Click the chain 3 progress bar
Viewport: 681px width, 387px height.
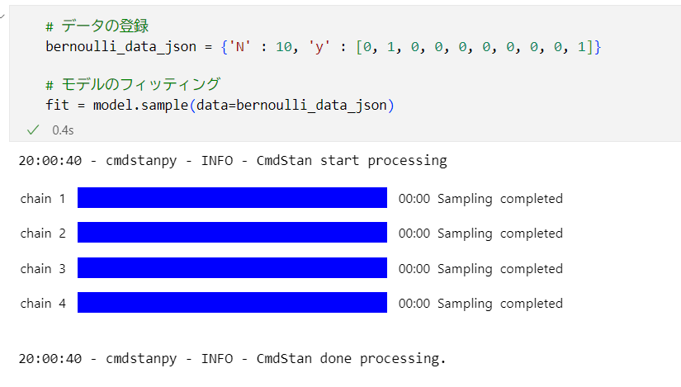tap(232, 267)
